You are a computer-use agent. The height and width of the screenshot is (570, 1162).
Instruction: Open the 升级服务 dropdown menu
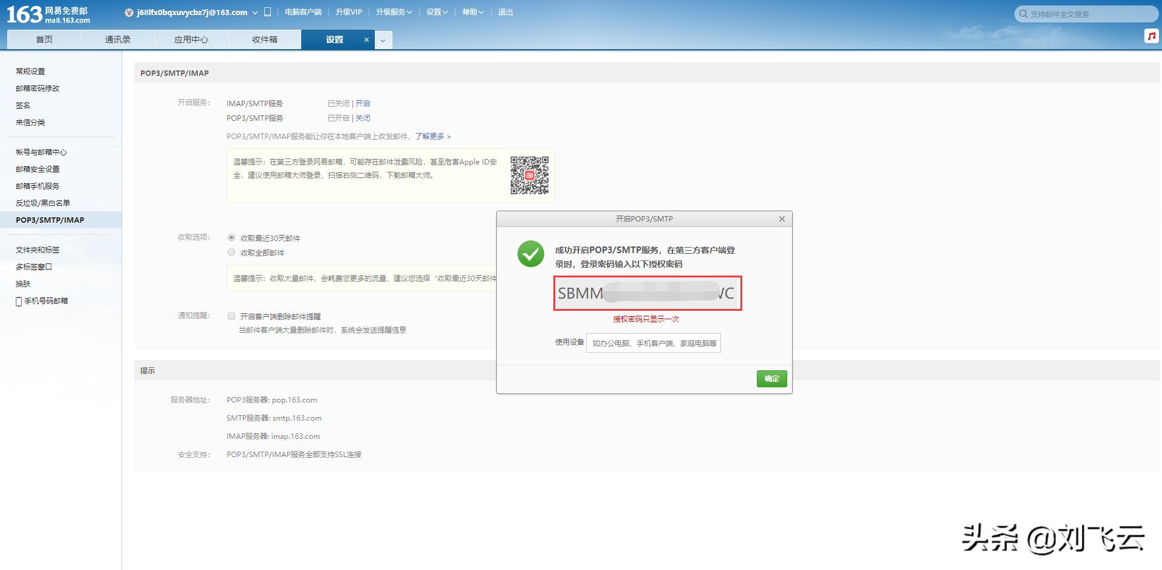click(394, 12)
